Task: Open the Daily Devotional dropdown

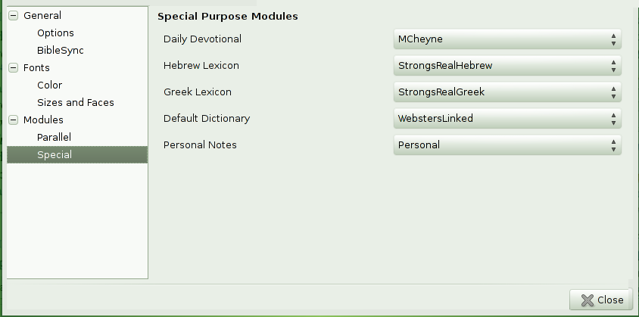Action: coord(507,39)
